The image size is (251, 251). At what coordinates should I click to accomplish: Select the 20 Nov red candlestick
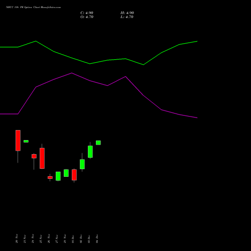[18, 141]
